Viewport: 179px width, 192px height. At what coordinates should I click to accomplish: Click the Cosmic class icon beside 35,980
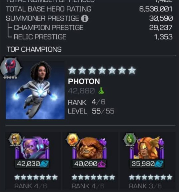coord(159,164)
